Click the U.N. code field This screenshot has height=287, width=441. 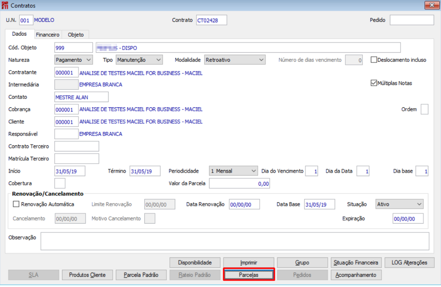[26, 20]
